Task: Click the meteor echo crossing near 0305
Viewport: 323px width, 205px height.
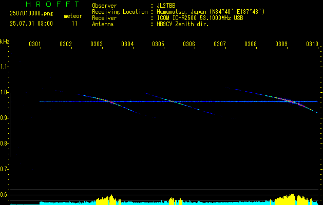Action: tap(173, 101)
